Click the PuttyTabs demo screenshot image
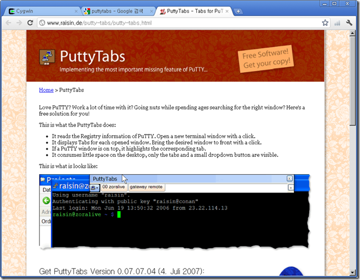This screenshot has width=360, height=280. [x=174, y=212]
